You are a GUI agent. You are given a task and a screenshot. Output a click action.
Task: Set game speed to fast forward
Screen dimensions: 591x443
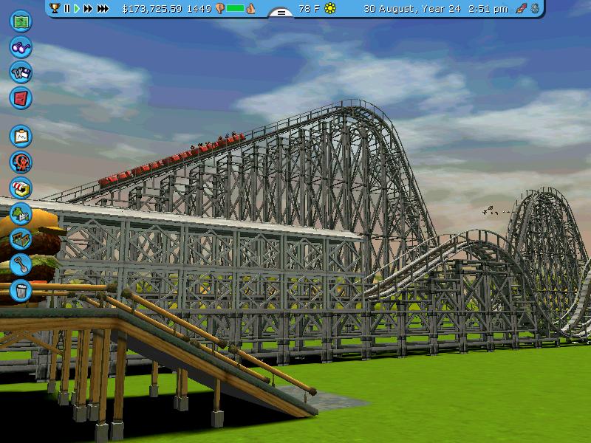[x=88, y=8]
